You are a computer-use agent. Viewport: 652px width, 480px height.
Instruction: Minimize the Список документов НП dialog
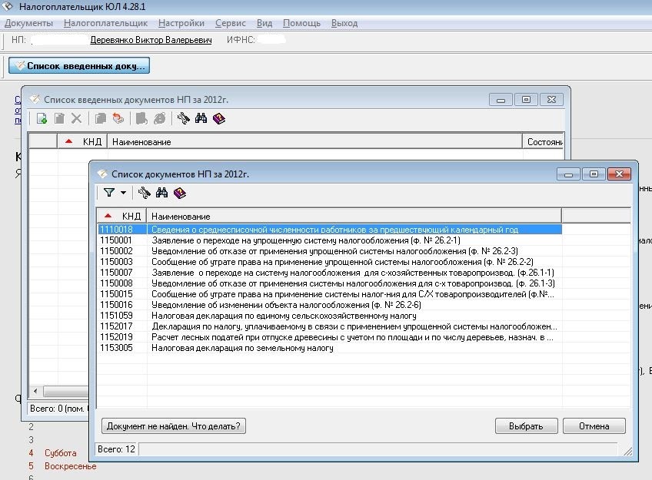[568, 174]
